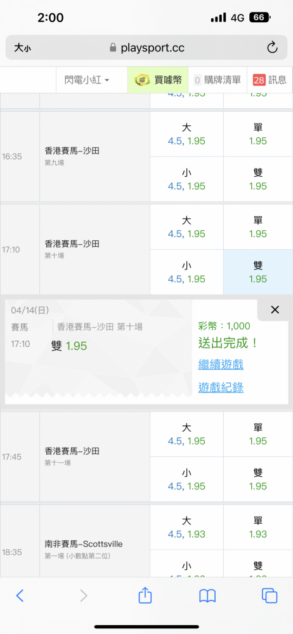The height and width of the screenshot is (634, 293).
Task: Tap the 買噱幣 coin icon button
Action: point(158,80)
